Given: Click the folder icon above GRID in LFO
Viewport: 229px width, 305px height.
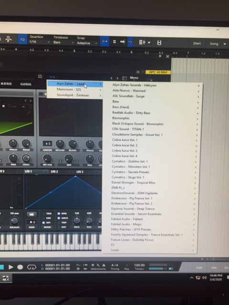Looking at the screenshot, I should pos(31,214).
